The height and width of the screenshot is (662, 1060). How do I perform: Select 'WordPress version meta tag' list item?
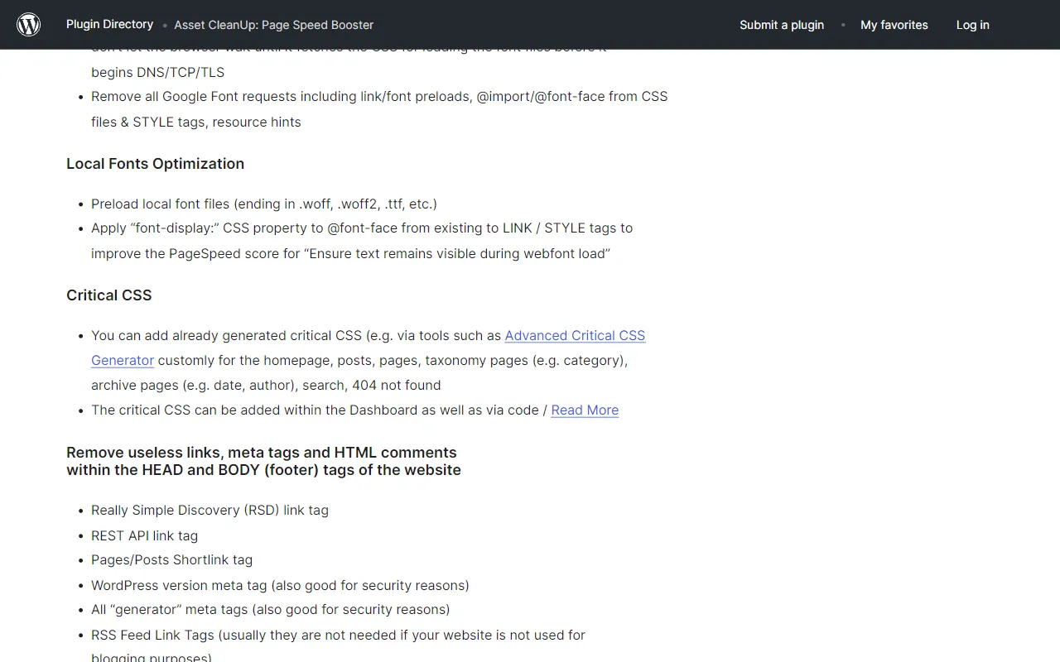(280, 585)
